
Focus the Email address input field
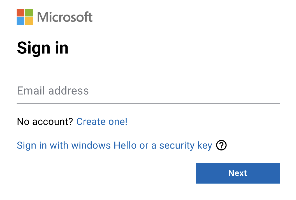pyautogui.click(x=148, y=91)
